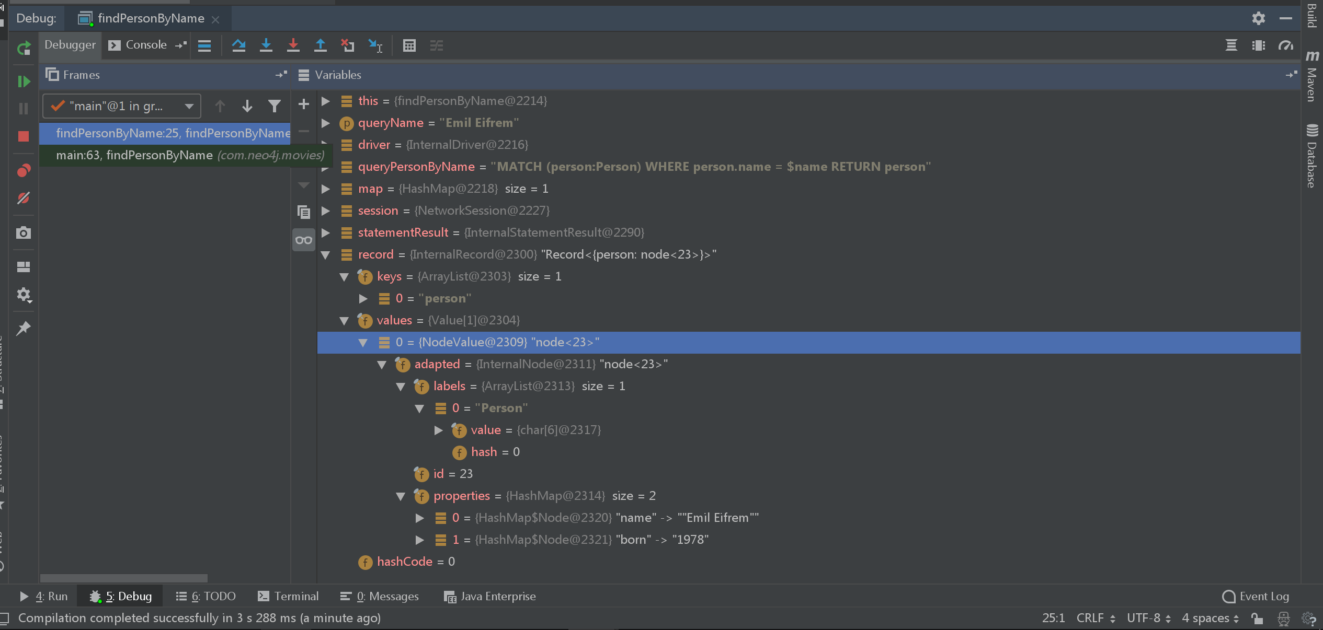
Task: Expand the statementResult variable
Action: [x=326, y=232]
